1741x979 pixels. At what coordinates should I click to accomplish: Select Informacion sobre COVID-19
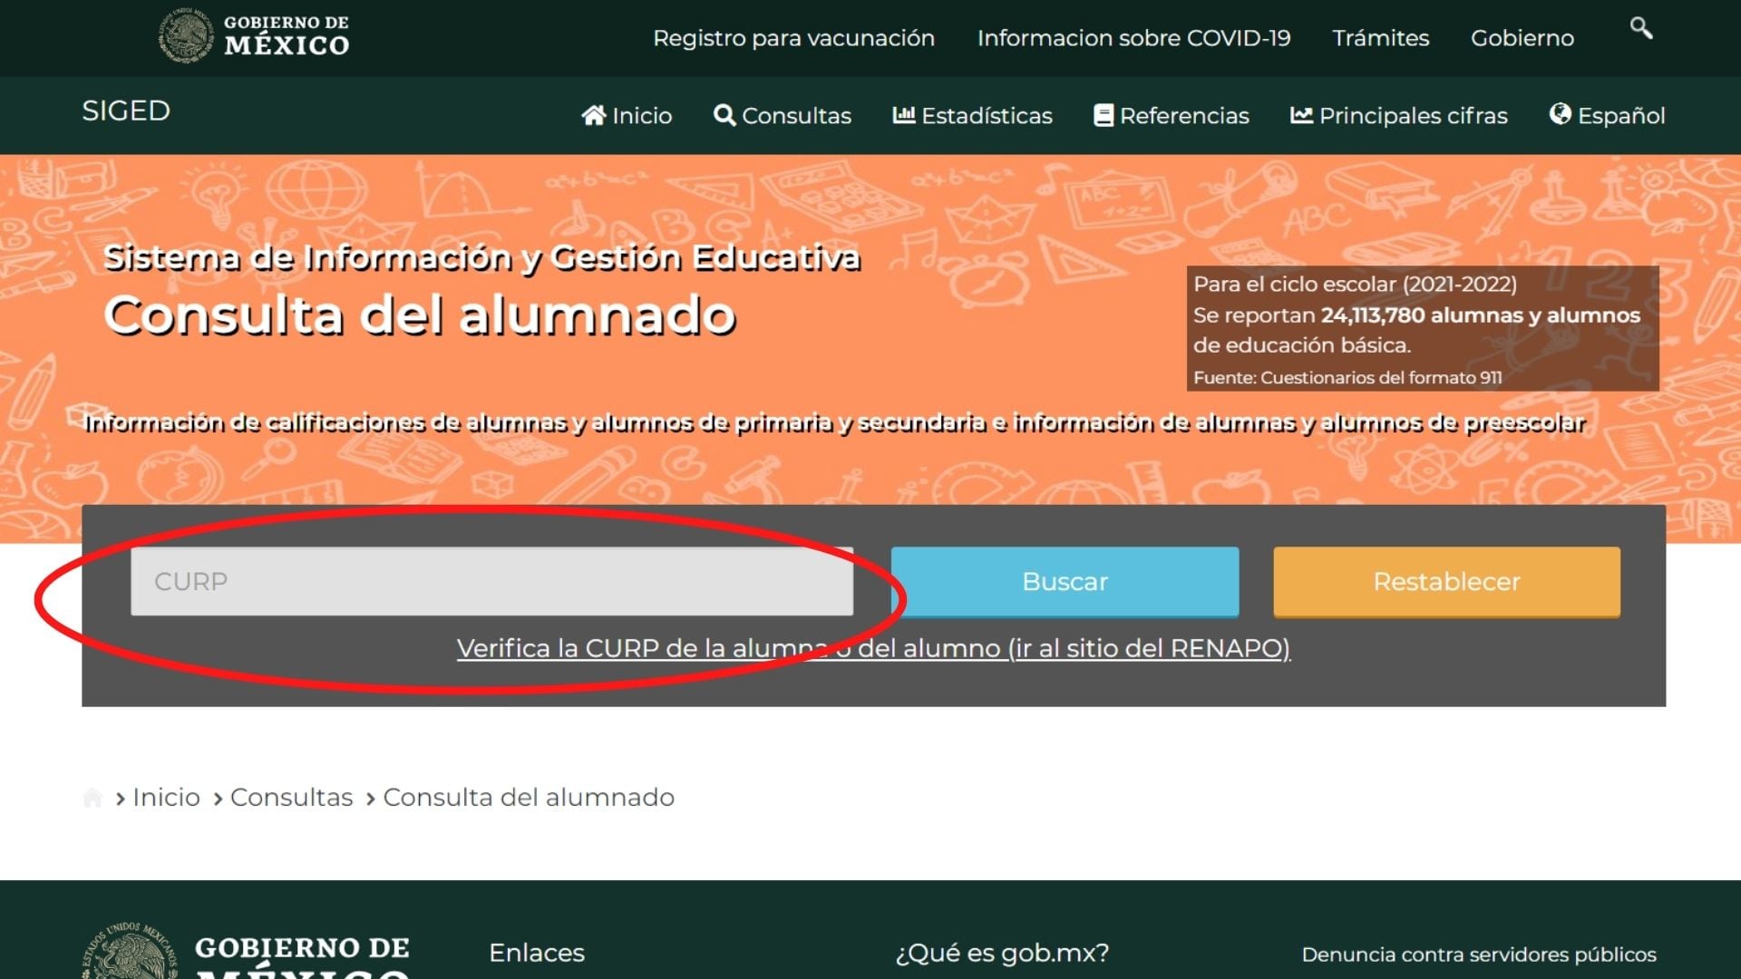click(x=1134, y=38)
